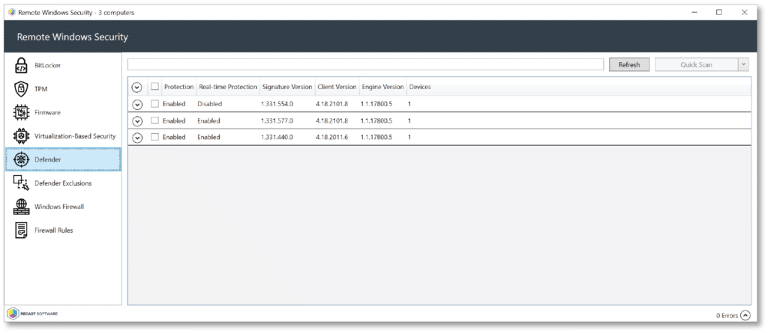Click the Virtualization-Based Security chip icon
This screenshot has width=768, height=333.
tap(21, 136)
